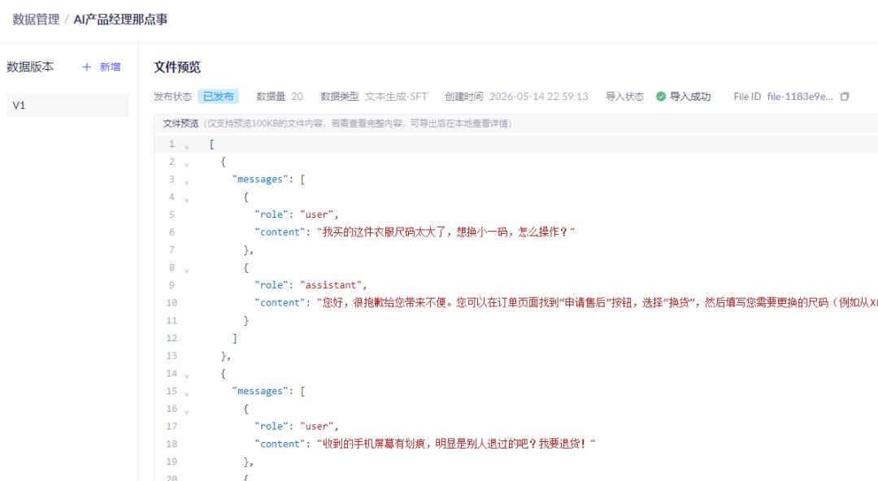Collapse the object fold arrow on line 4
This screenshot has height=481, width=878.
(x=186, y=200)
